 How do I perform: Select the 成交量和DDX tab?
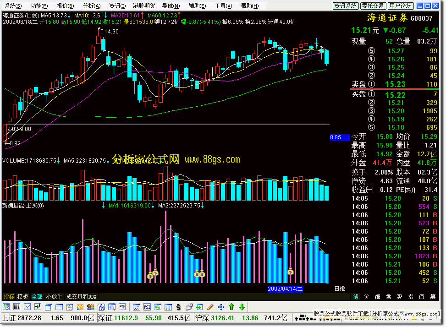coord(81,297)
